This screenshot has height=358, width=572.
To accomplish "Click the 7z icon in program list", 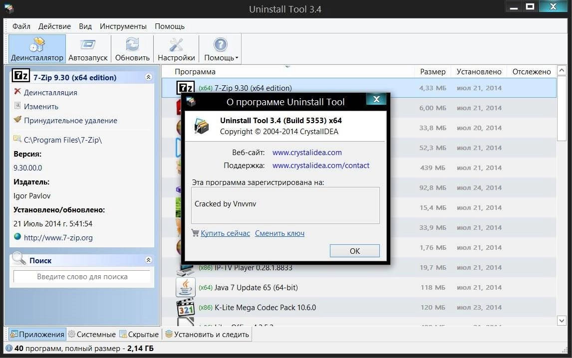I will [186, 88].
